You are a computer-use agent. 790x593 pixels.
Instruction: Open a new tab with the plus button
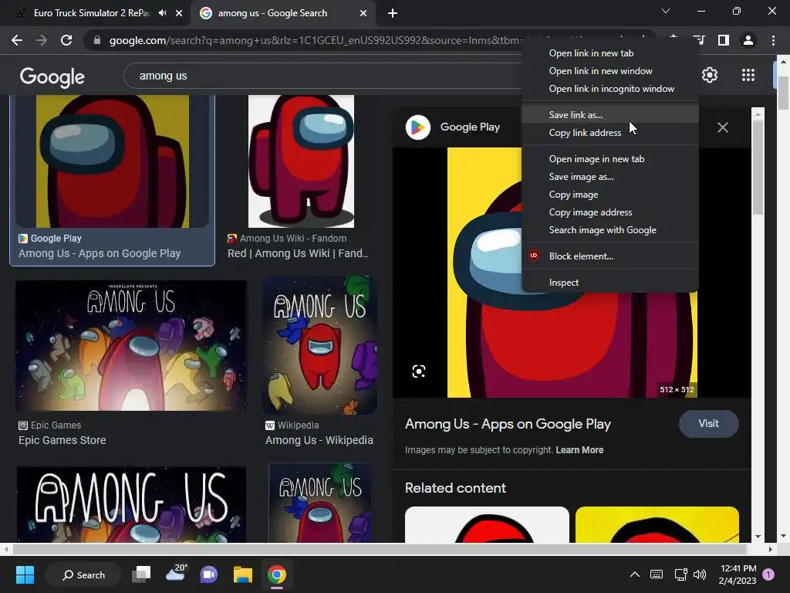[x=393, y=13]
